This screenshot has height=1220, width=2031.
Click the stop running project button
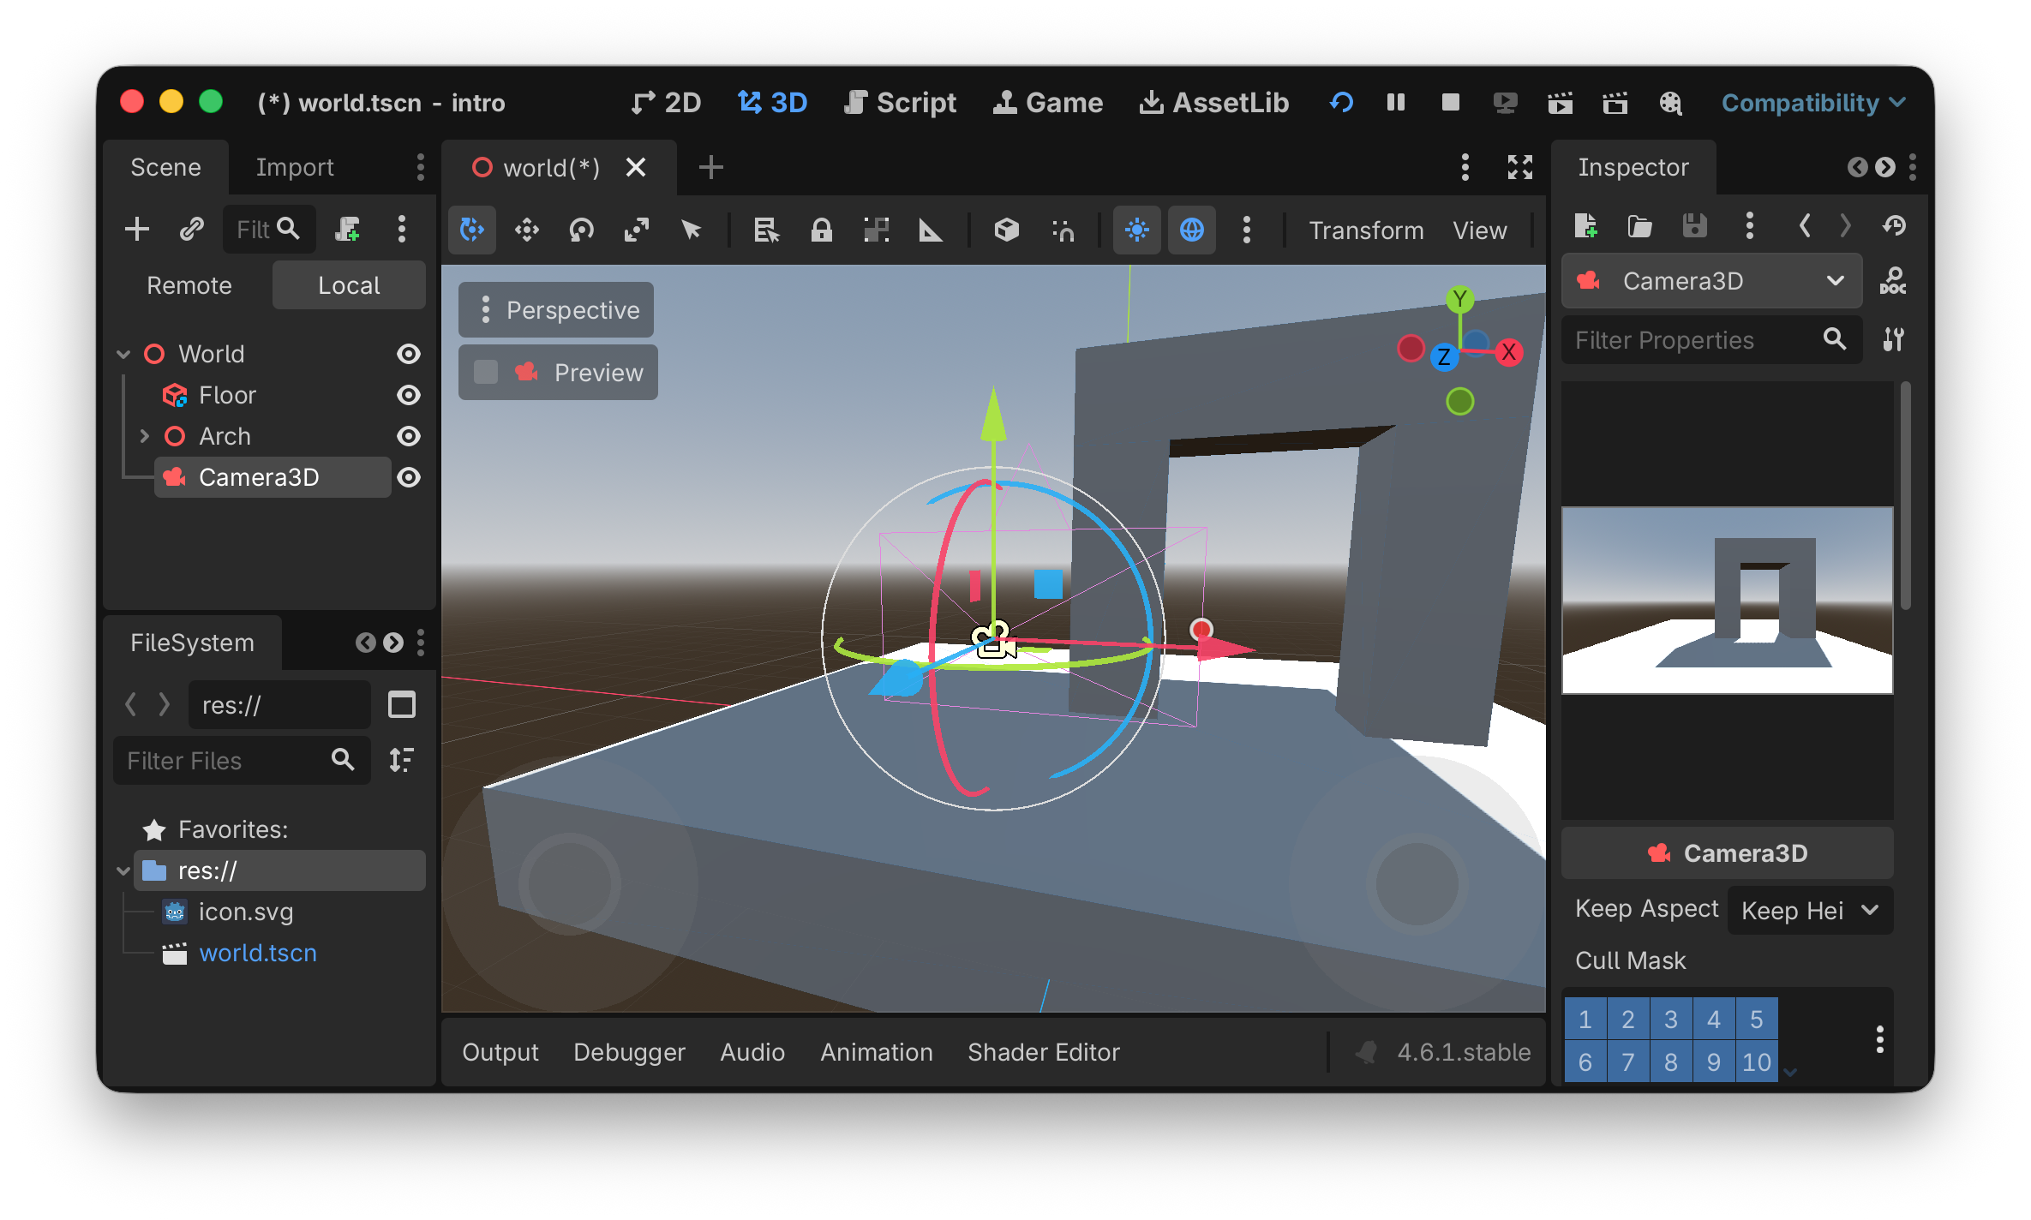pyautogui.click(x=1450, y=103)
